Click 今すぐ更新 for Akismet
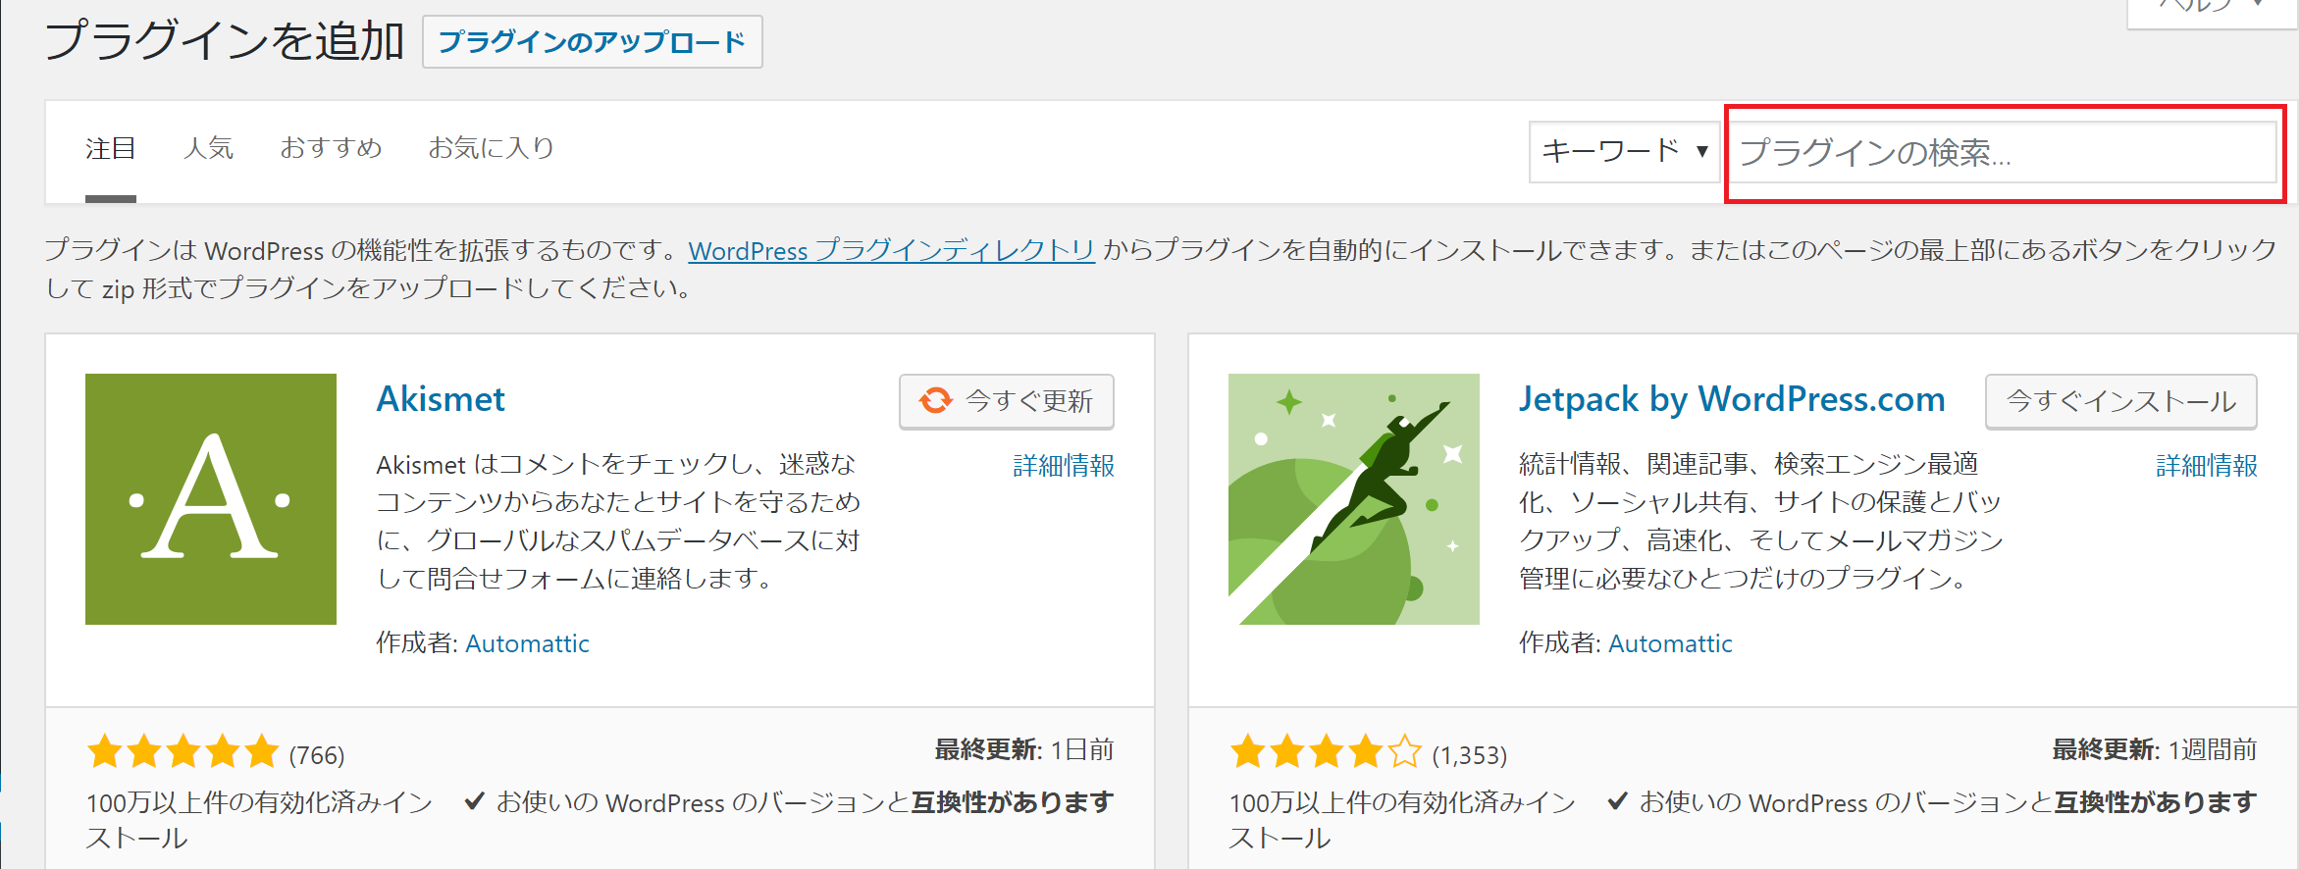Screen dimensions: 2299x869 point(1007,401)
